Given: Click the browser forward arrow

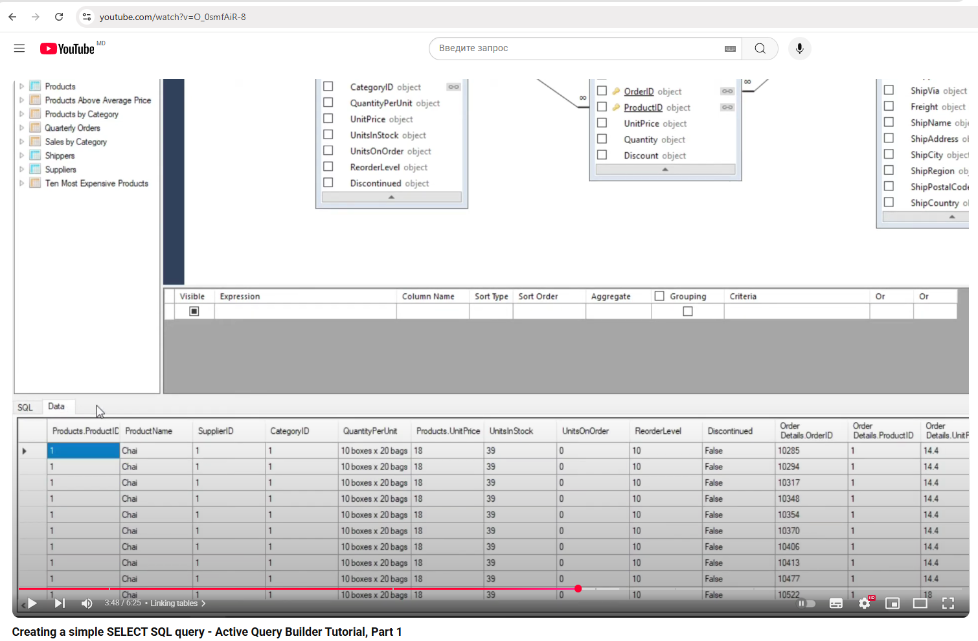Looking at the screenshot, I should pyautogui.click(x=36, y=17).
